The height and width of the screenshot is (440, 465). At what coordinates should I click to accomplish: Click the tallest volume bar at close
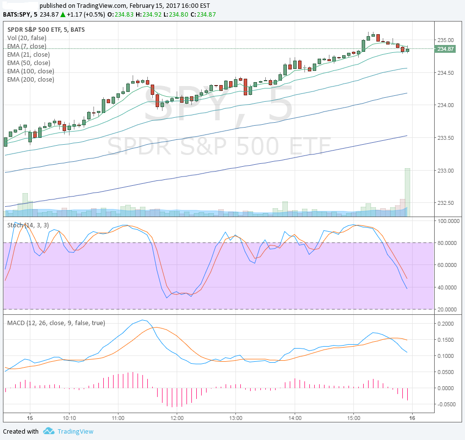point(407,192)
